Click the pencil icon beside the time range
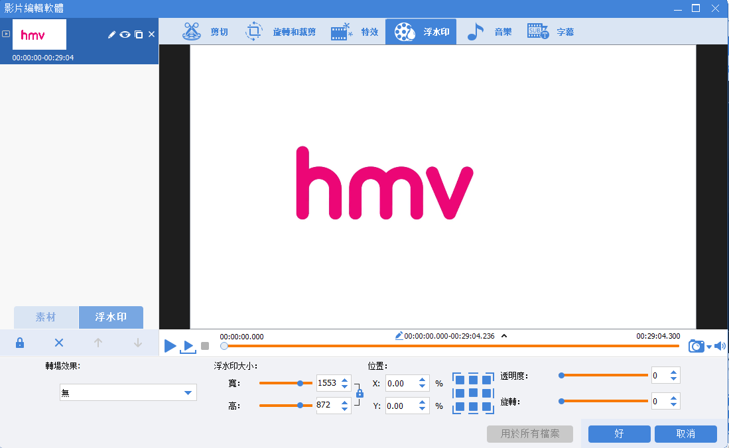729x448 pixels. click(399, 335)
